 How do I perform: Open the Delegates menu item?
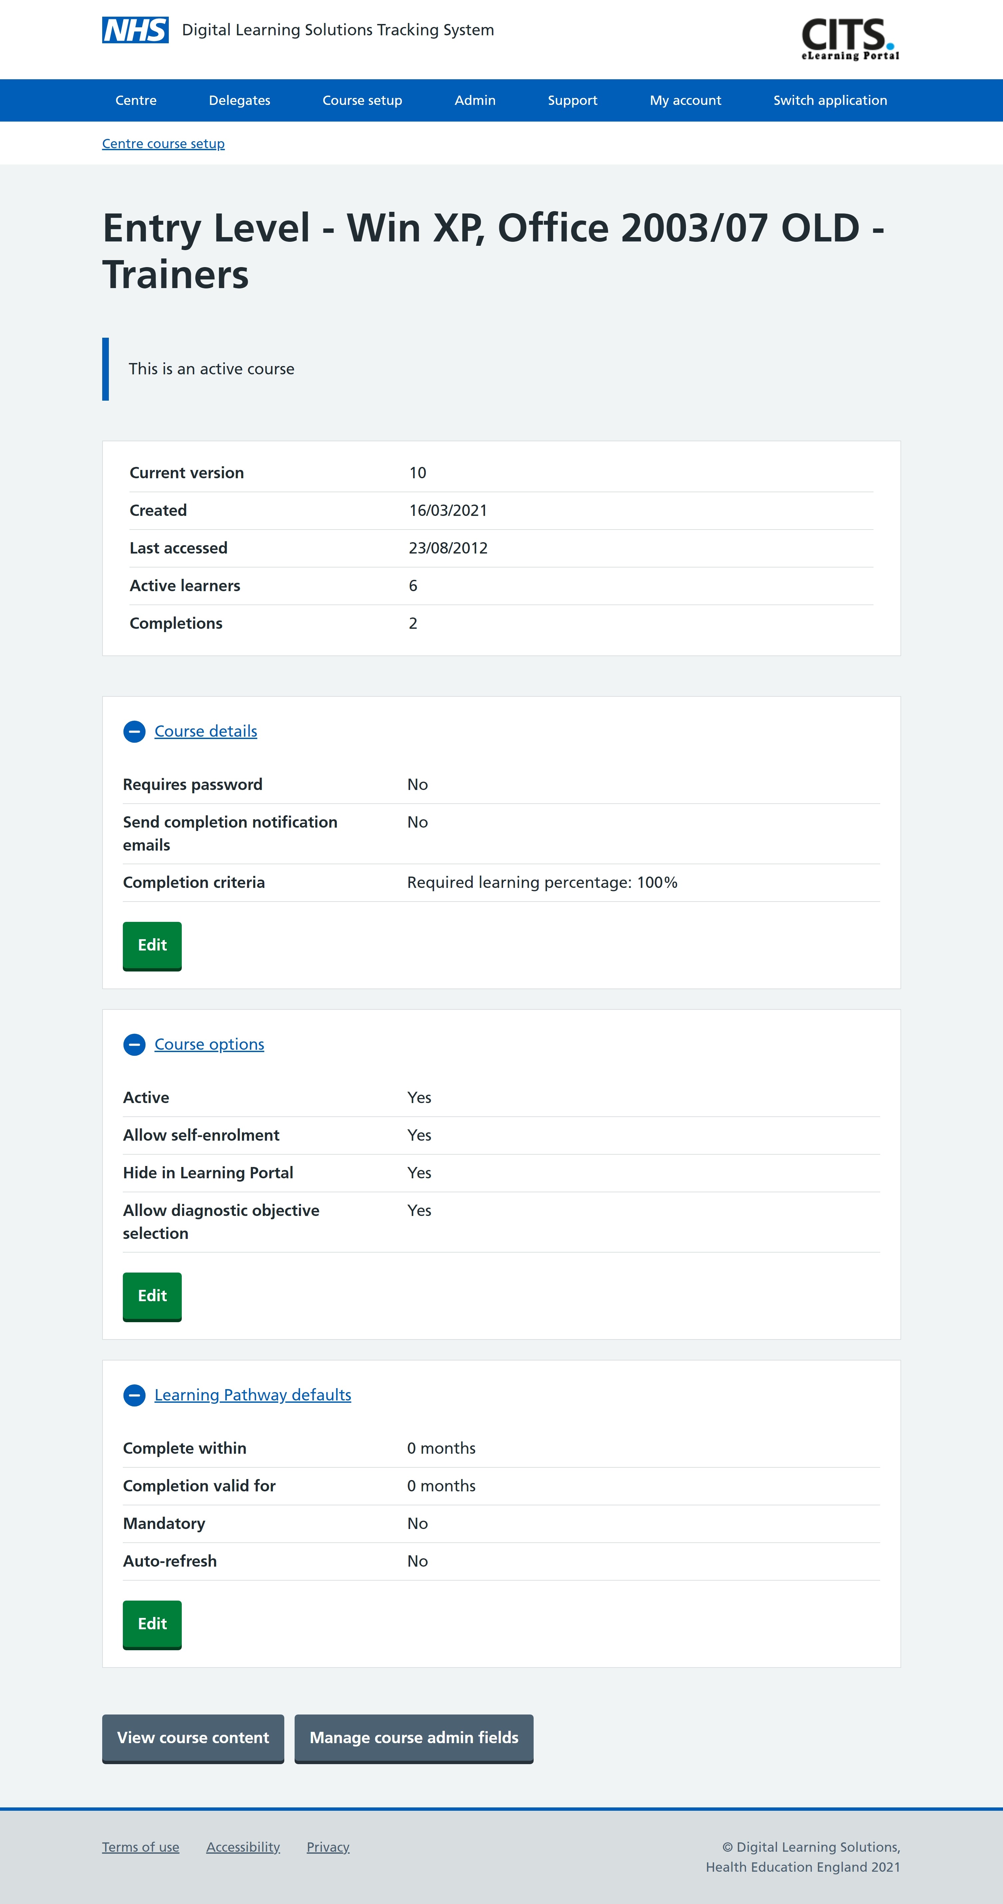point(239,101)
